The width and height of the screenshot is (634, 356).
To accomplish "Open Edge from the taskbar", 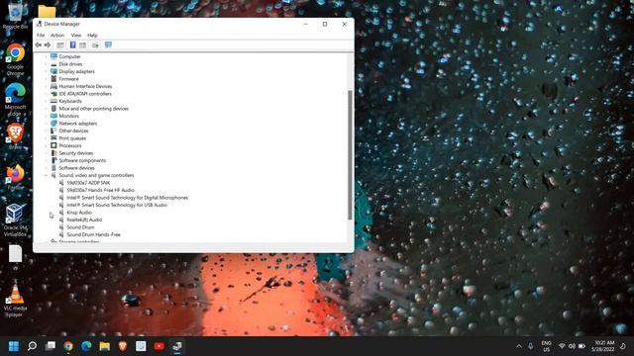I will [86, 346].
